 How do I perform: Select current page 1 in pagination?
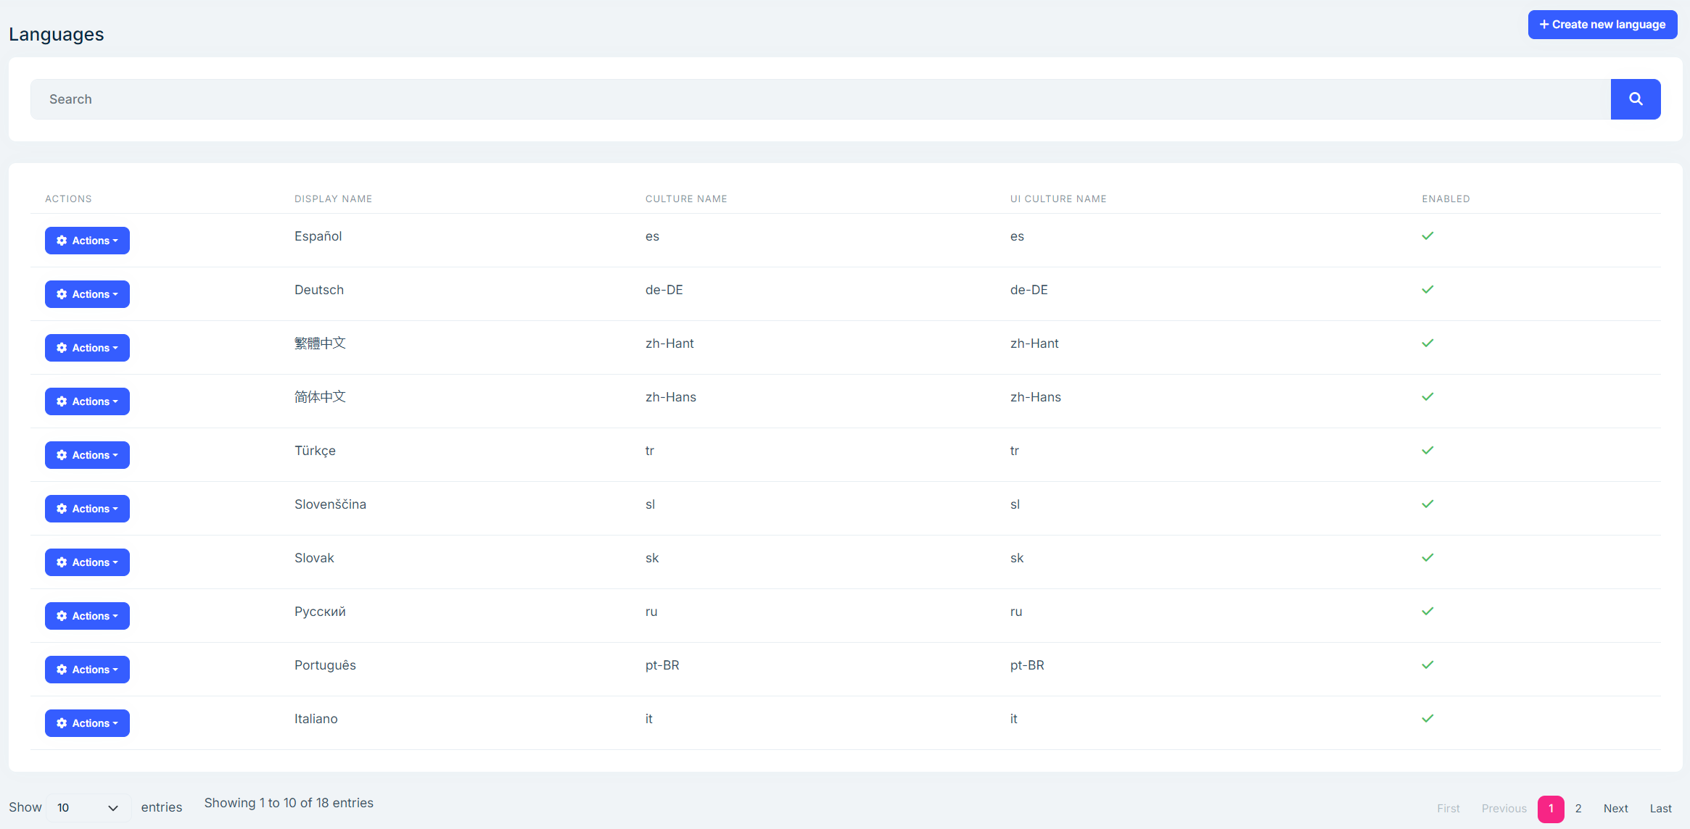coord(1551,809)
